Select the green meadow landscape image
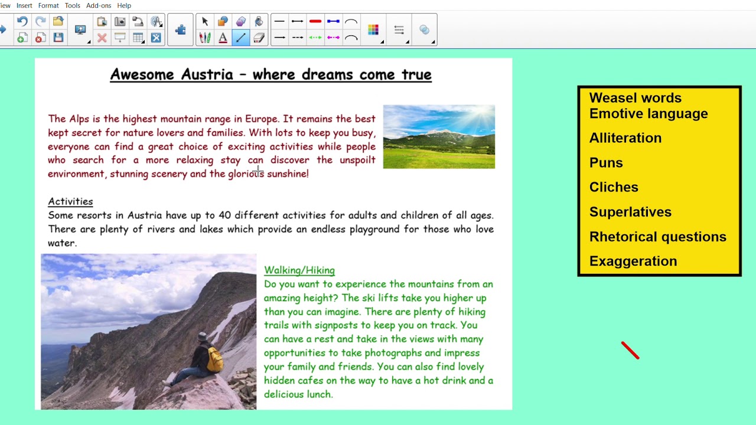Viewport: 756px width, 425px height. coord(439,136)
